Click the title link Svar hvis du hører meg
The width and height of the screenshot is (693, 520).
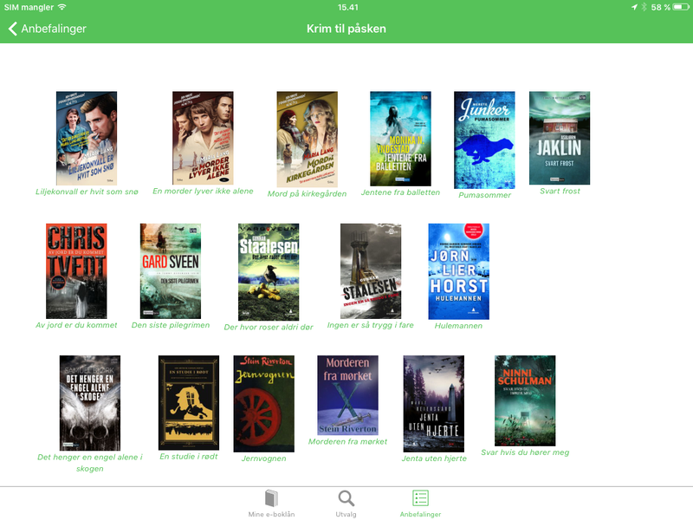tap(525, 452)
